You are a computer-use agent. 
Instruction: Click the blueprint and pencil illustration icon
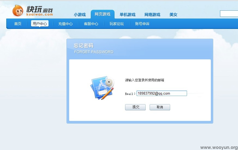(x=103, y=88)
